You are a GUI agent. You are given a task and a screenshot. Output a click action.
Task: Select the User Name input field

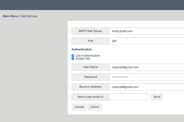147,67
